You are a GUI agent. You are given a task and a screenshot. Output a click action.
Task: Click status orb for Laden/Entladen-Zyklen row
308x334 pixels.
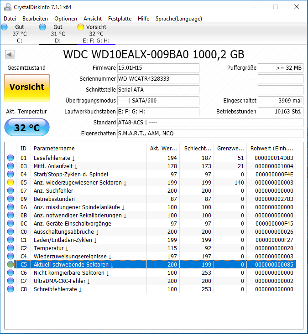(10, 240)
